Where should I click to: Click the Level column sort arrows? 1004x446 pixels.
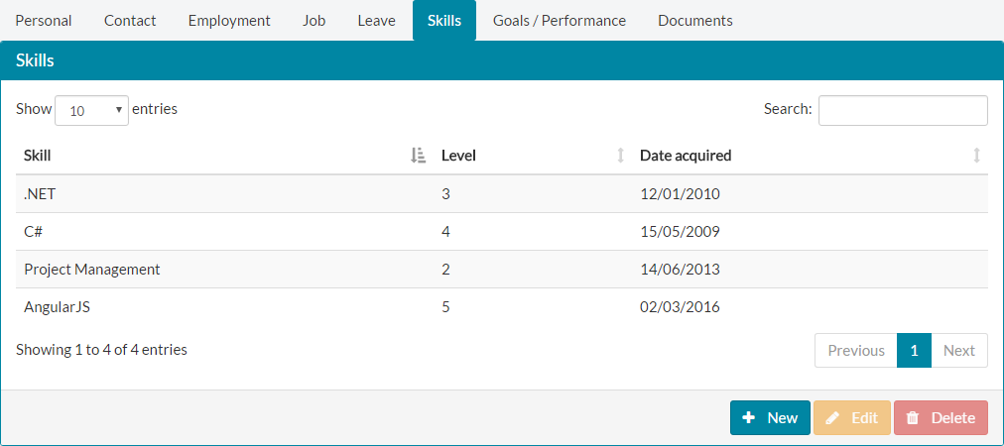pos(621,155)
